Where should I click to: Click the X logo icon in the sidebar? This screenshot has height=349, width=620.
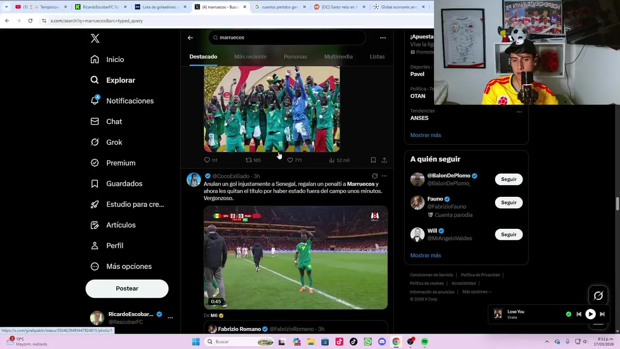point(95,38)
